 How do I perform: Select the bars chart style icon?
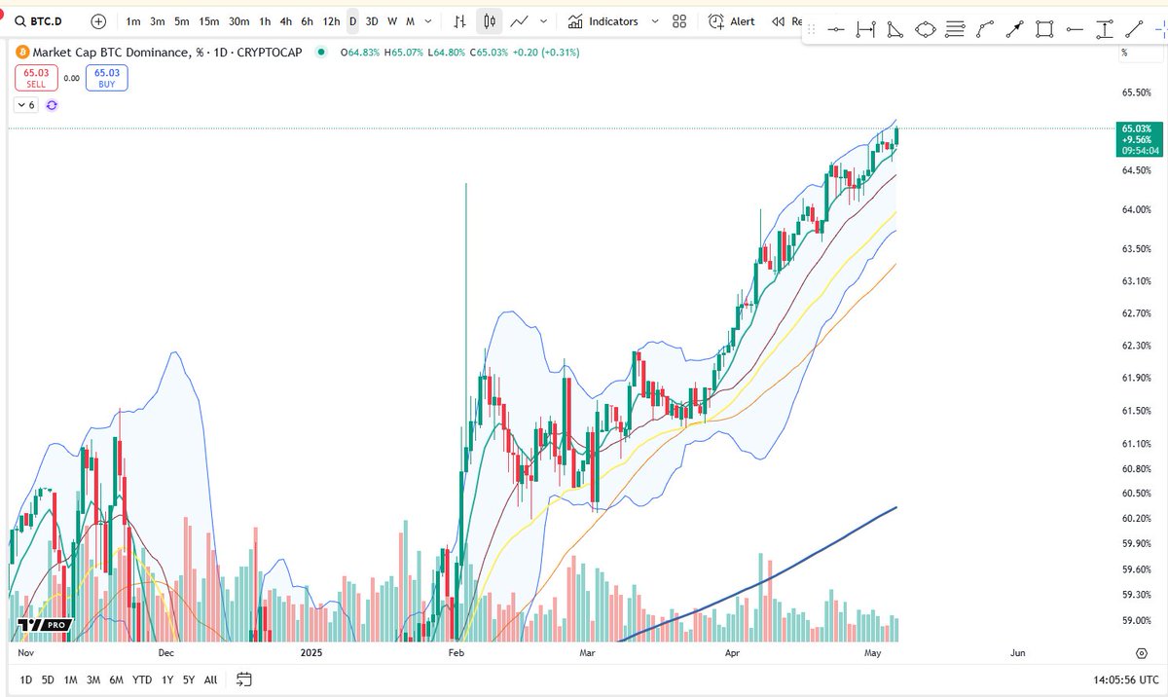(457, 20)
